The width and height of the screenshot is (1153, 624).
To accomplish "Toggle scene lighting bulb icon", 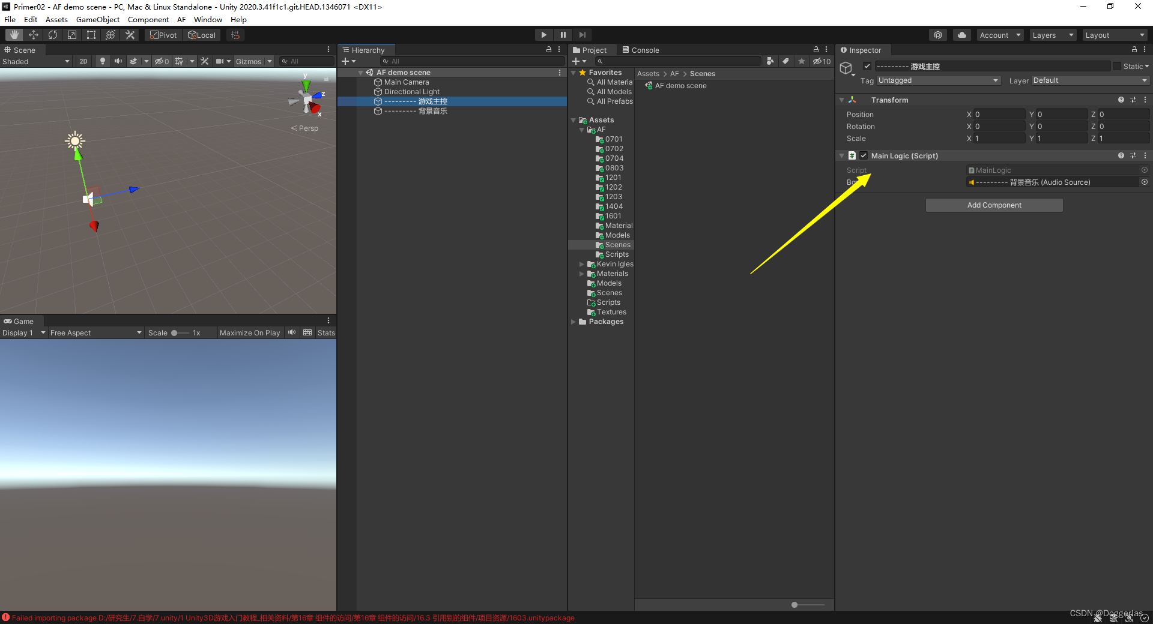I will click(x=103, y=61).
